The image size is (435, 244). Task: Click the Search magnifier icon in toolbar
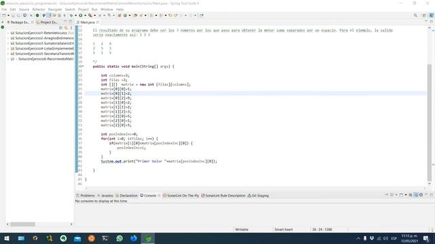(x=415, y=16)
